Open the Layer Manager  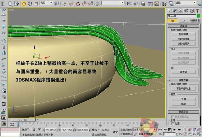pos(143,4)
